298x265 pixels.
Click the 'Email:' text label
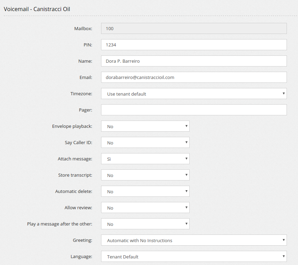86,77
